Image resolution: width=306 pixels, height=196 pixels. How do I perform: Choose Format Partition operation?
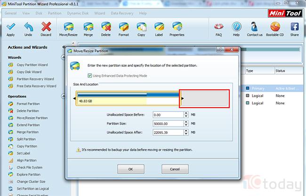point(28,104)
